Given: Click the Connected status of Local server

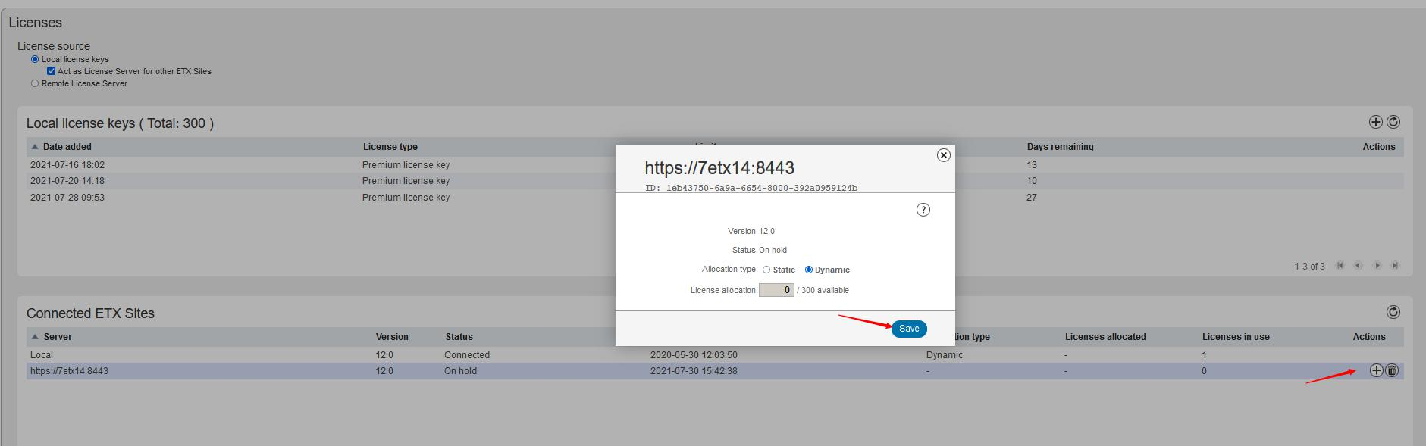Looking at the screenshot, I should point(467,355).
